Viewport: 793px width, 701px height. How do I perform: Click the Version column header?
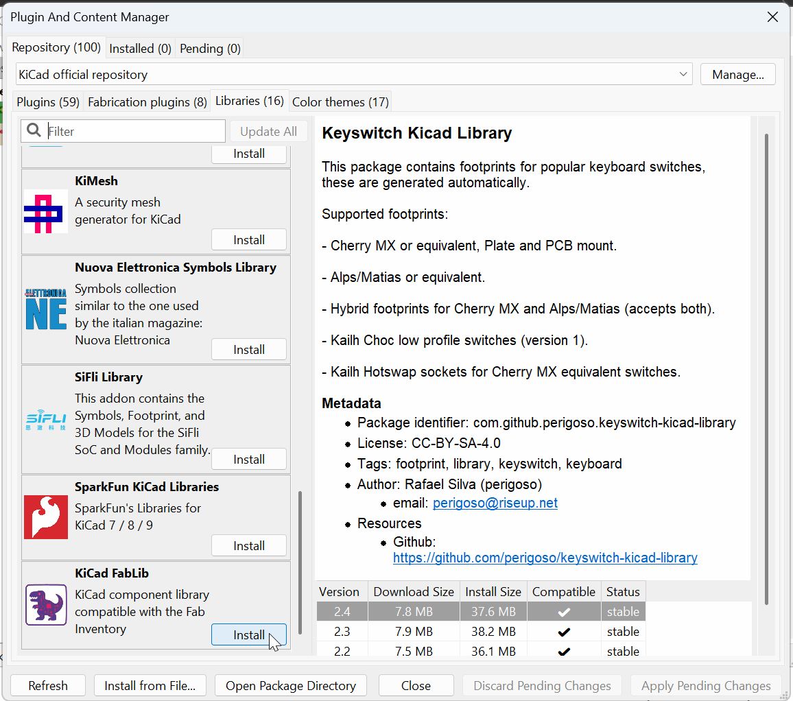(x=342, y=592)
